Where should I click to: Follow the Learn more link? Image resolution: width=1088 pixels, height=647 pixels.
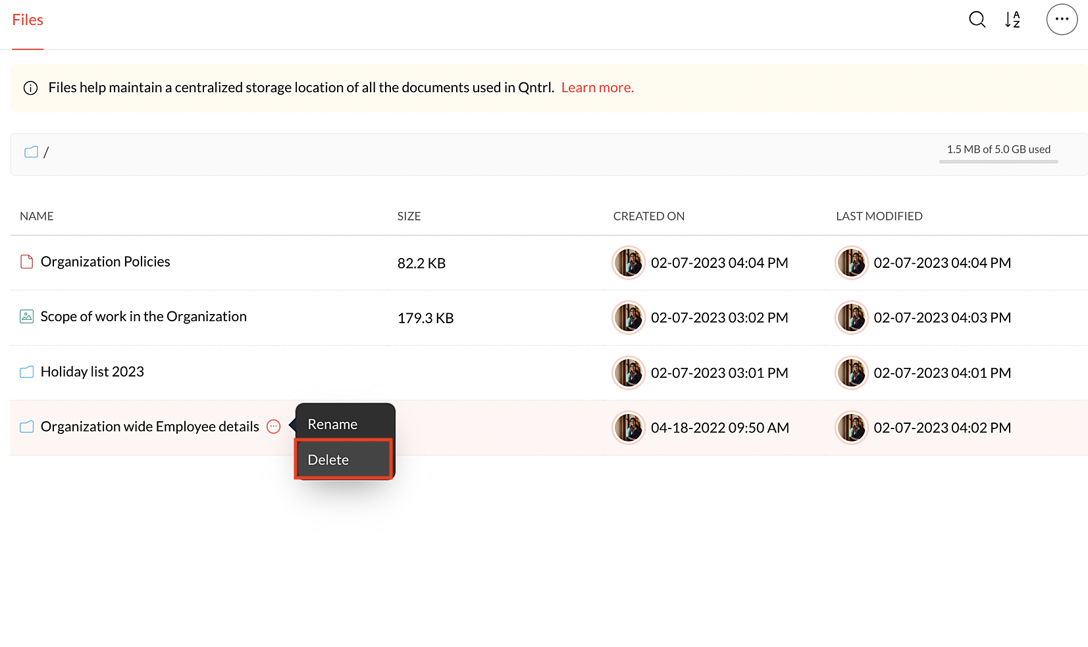tap(597, 88)
